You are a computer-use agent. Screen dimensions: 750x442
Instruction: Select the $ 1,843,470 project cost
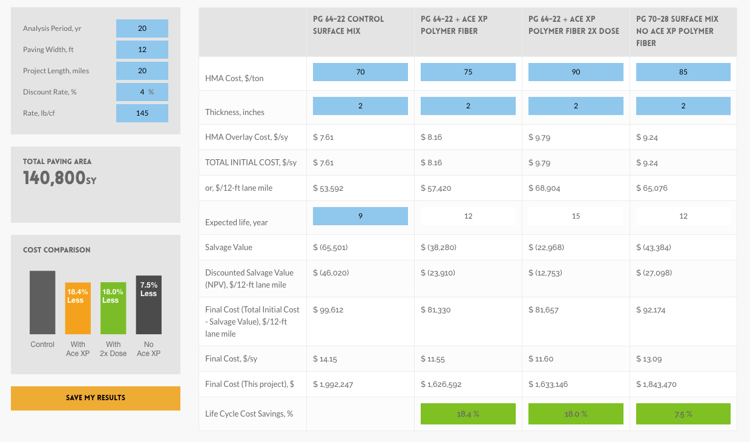pos(656,384)
